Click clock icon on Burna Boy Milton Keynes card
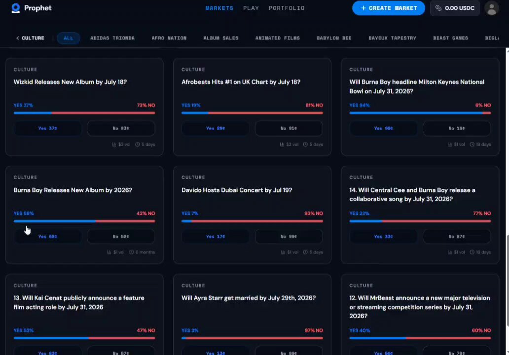Screen dimensions: 509x355 [472, 144]
